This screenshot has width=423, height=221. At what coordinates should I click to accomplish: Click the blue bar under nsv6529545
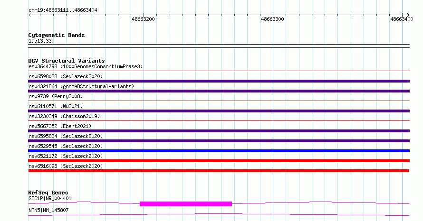click(219, 151)
